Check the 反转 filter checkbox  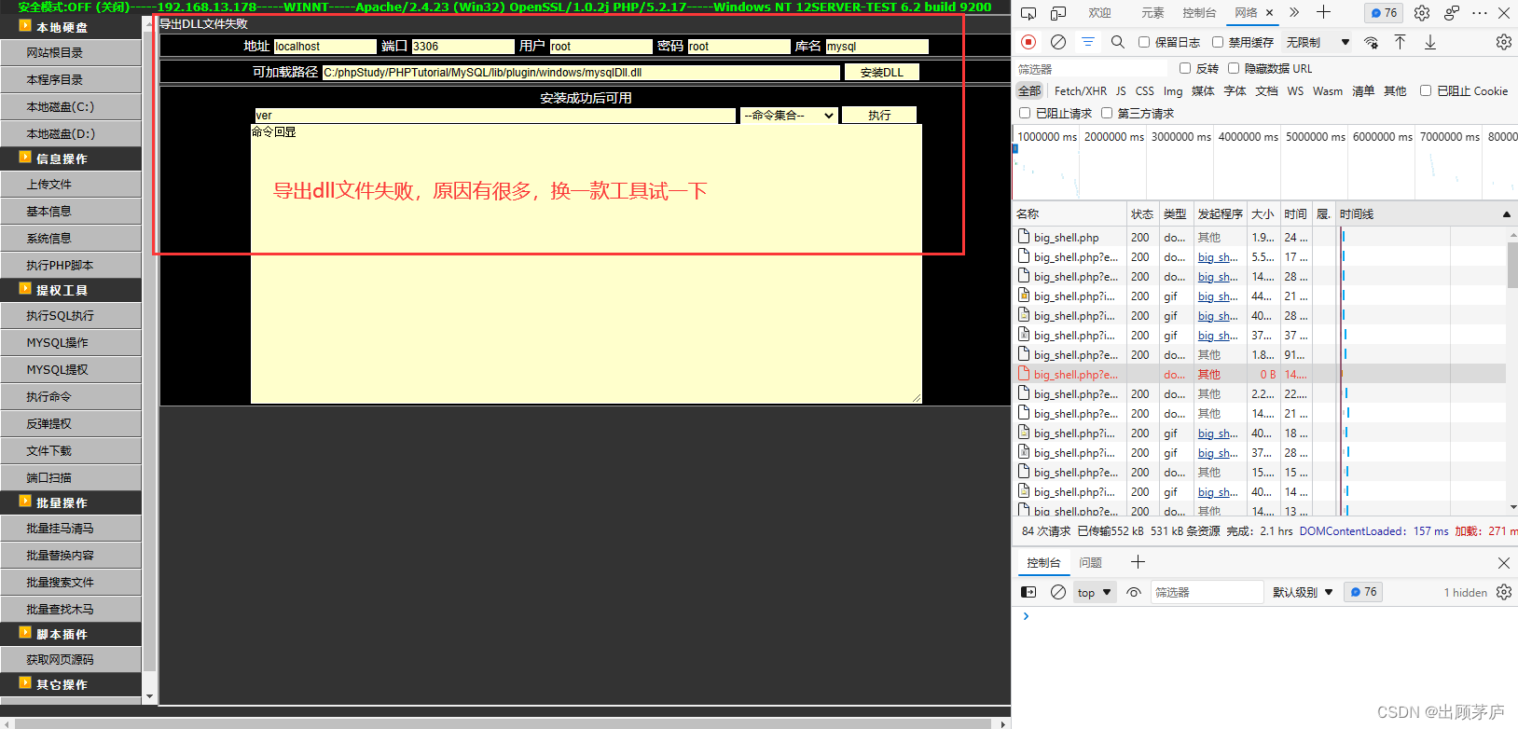click(1185, 68)
